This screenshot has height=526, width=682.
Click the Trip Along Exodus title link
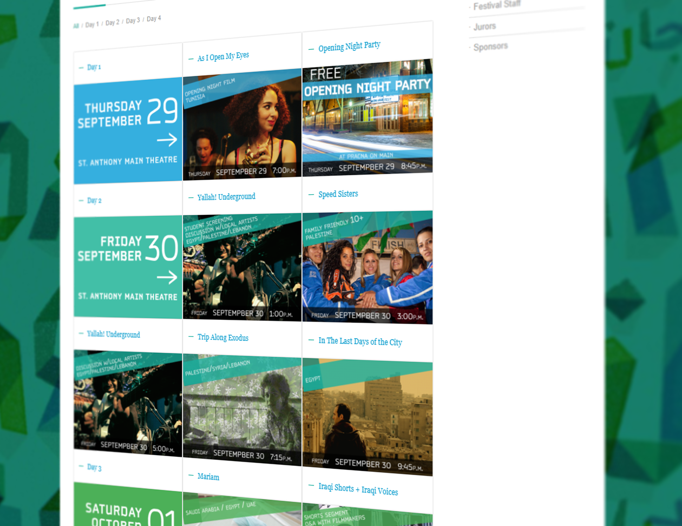[222, 337]
